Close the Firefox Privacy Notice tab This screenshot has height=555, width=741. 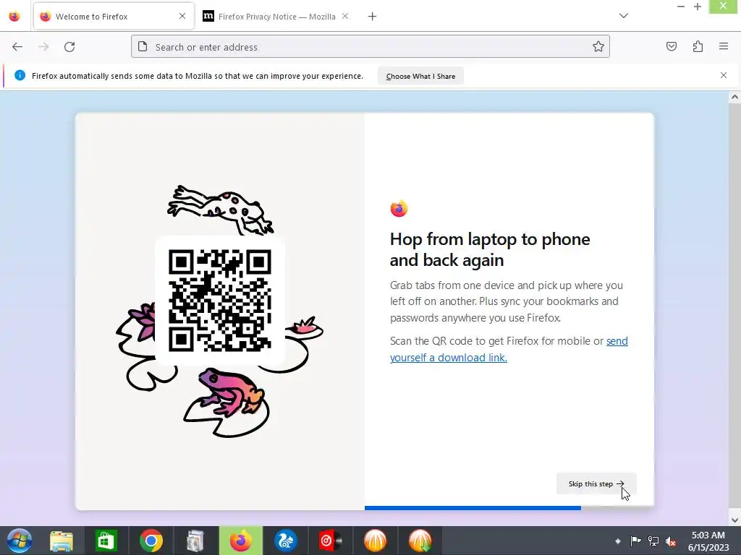345,16
